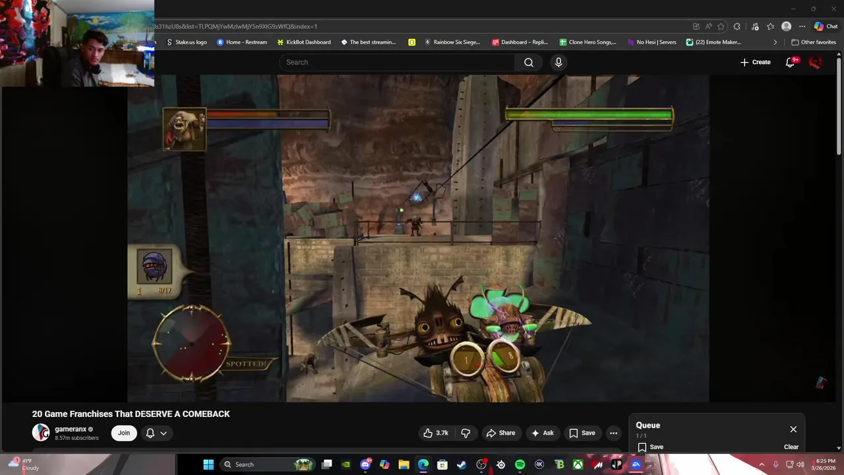
Task: Close the Queue panel
Action: point(793,429)
